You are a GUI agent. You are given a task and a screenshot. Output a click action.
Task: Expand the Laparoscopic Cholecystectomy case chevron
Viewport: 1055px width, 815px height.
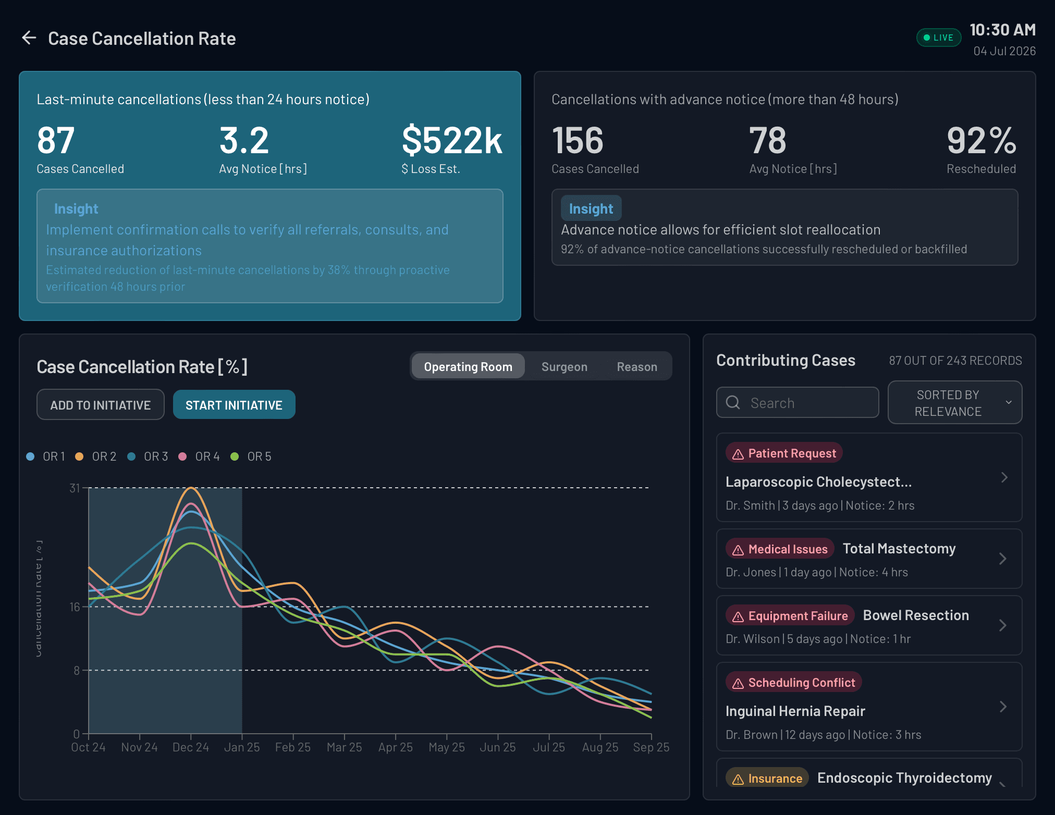(1004, 477)
